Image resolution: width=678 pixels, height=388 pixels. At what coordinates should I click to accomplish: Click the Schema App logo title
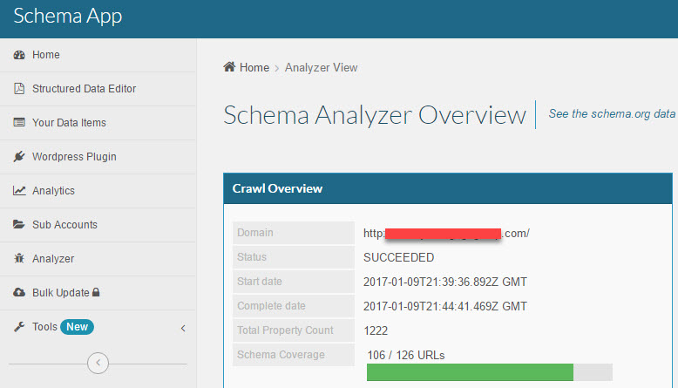[x=67, y=16]
